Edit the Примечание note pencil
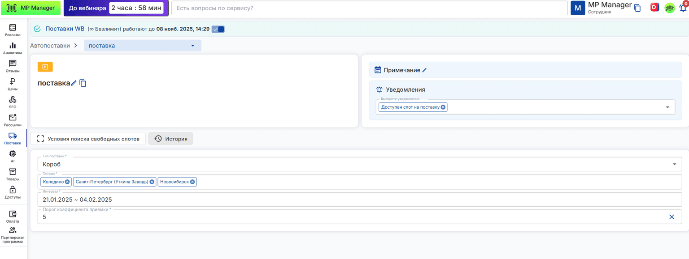The image size is (689, 259). point(424,70)
